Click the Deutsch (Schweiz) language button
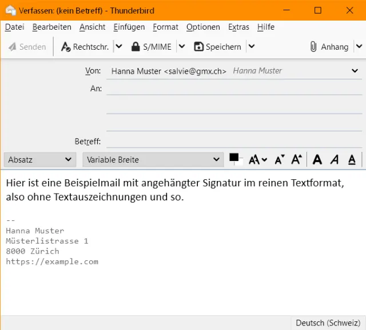The width and height of the screenshot is (366, 330). pyautogui.click(x=328, y=323)
